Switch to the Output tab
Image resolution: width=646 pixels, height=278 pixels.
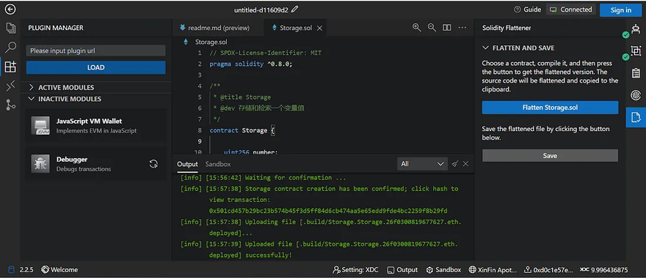tap(187, 164)
